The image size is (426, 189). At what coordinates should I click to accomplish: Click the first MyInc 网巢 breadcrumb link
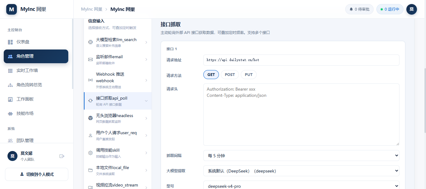(92, 9)
